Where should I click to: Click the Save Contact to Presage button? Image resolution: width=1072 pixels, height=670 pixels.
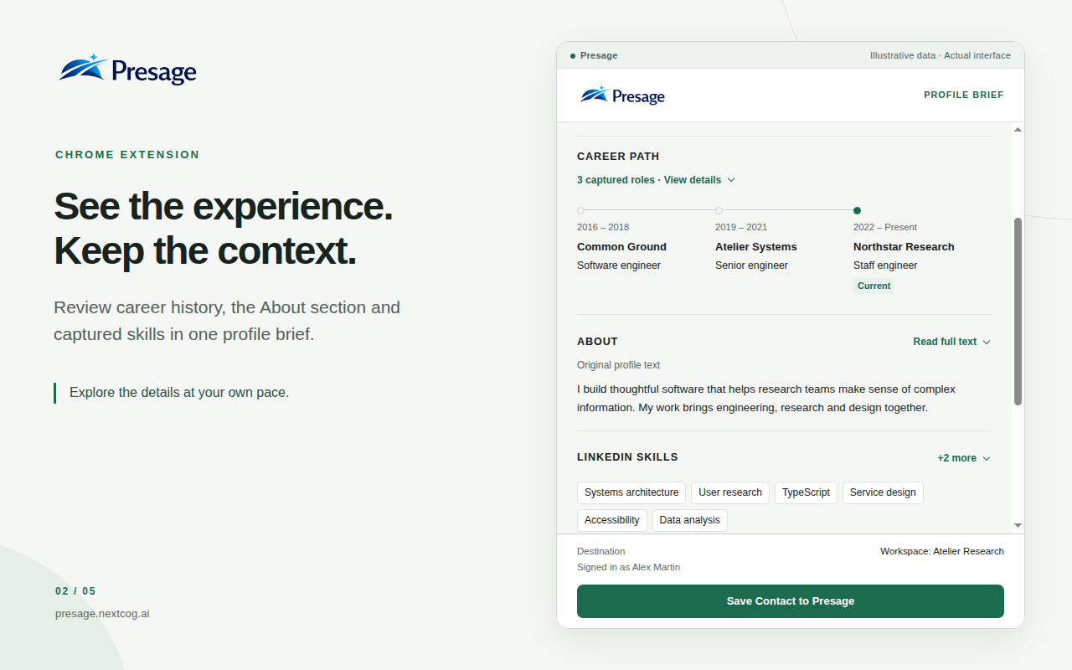791,601
